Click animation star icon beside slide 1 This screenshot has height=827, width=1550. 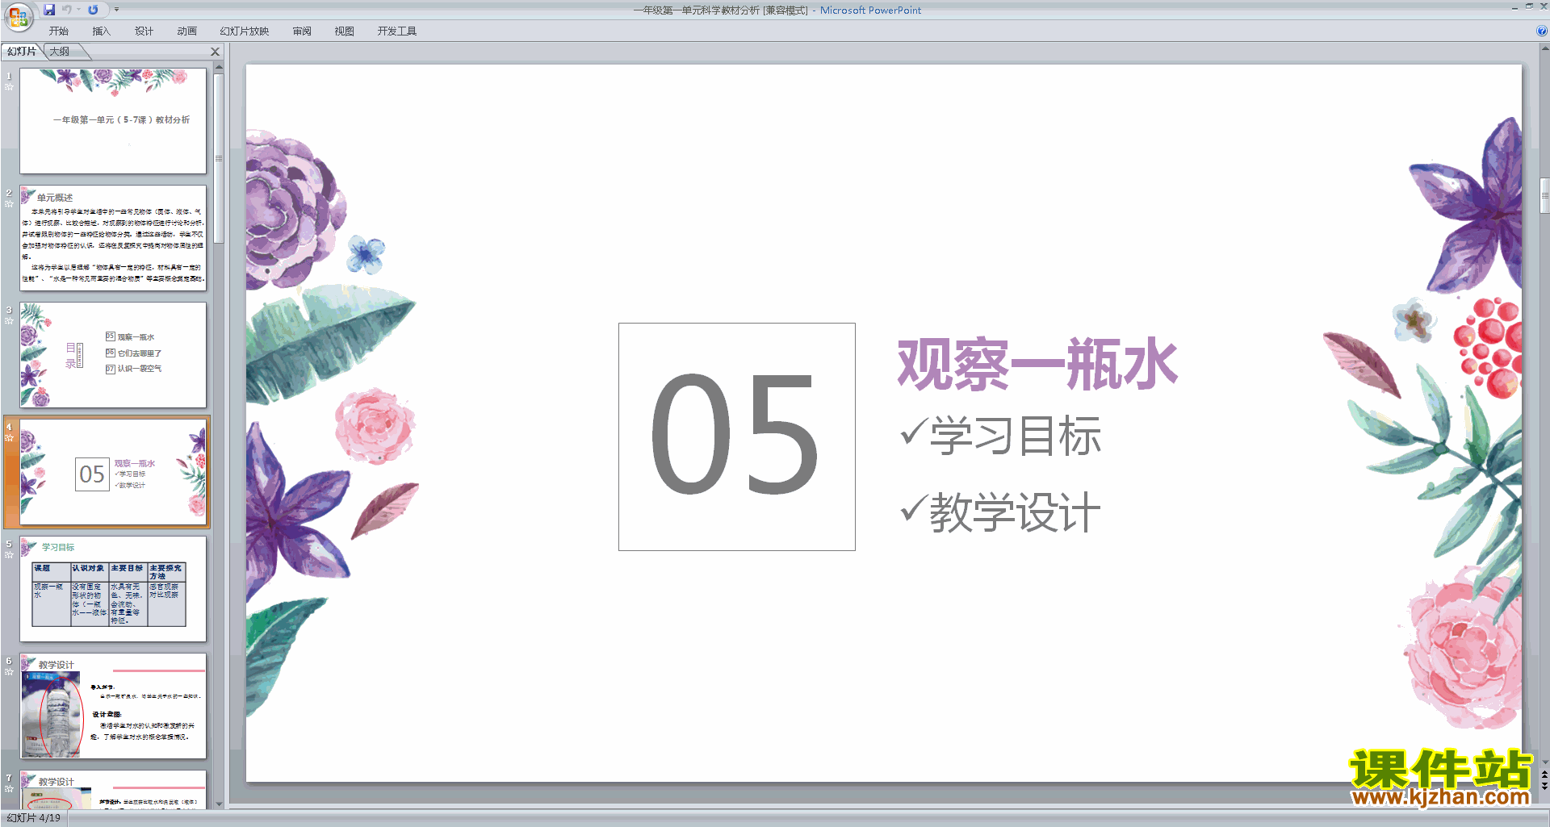[10, 87]
